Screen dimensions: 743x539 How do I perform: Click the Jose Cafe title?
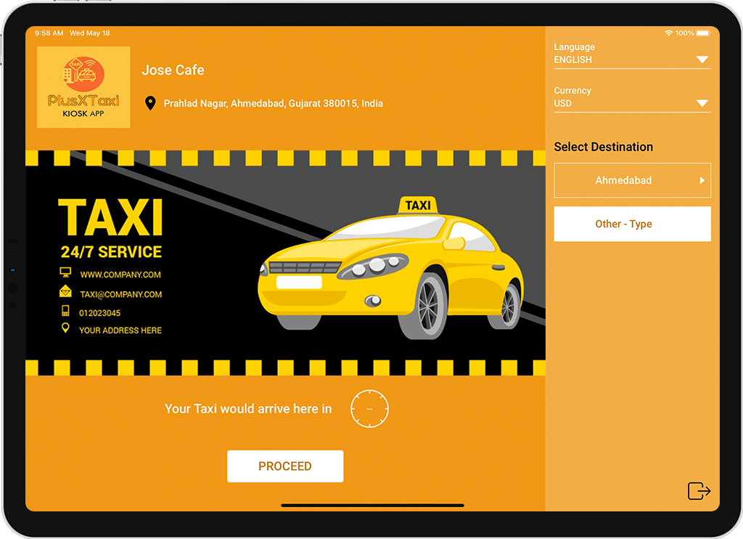pos(173,70)
